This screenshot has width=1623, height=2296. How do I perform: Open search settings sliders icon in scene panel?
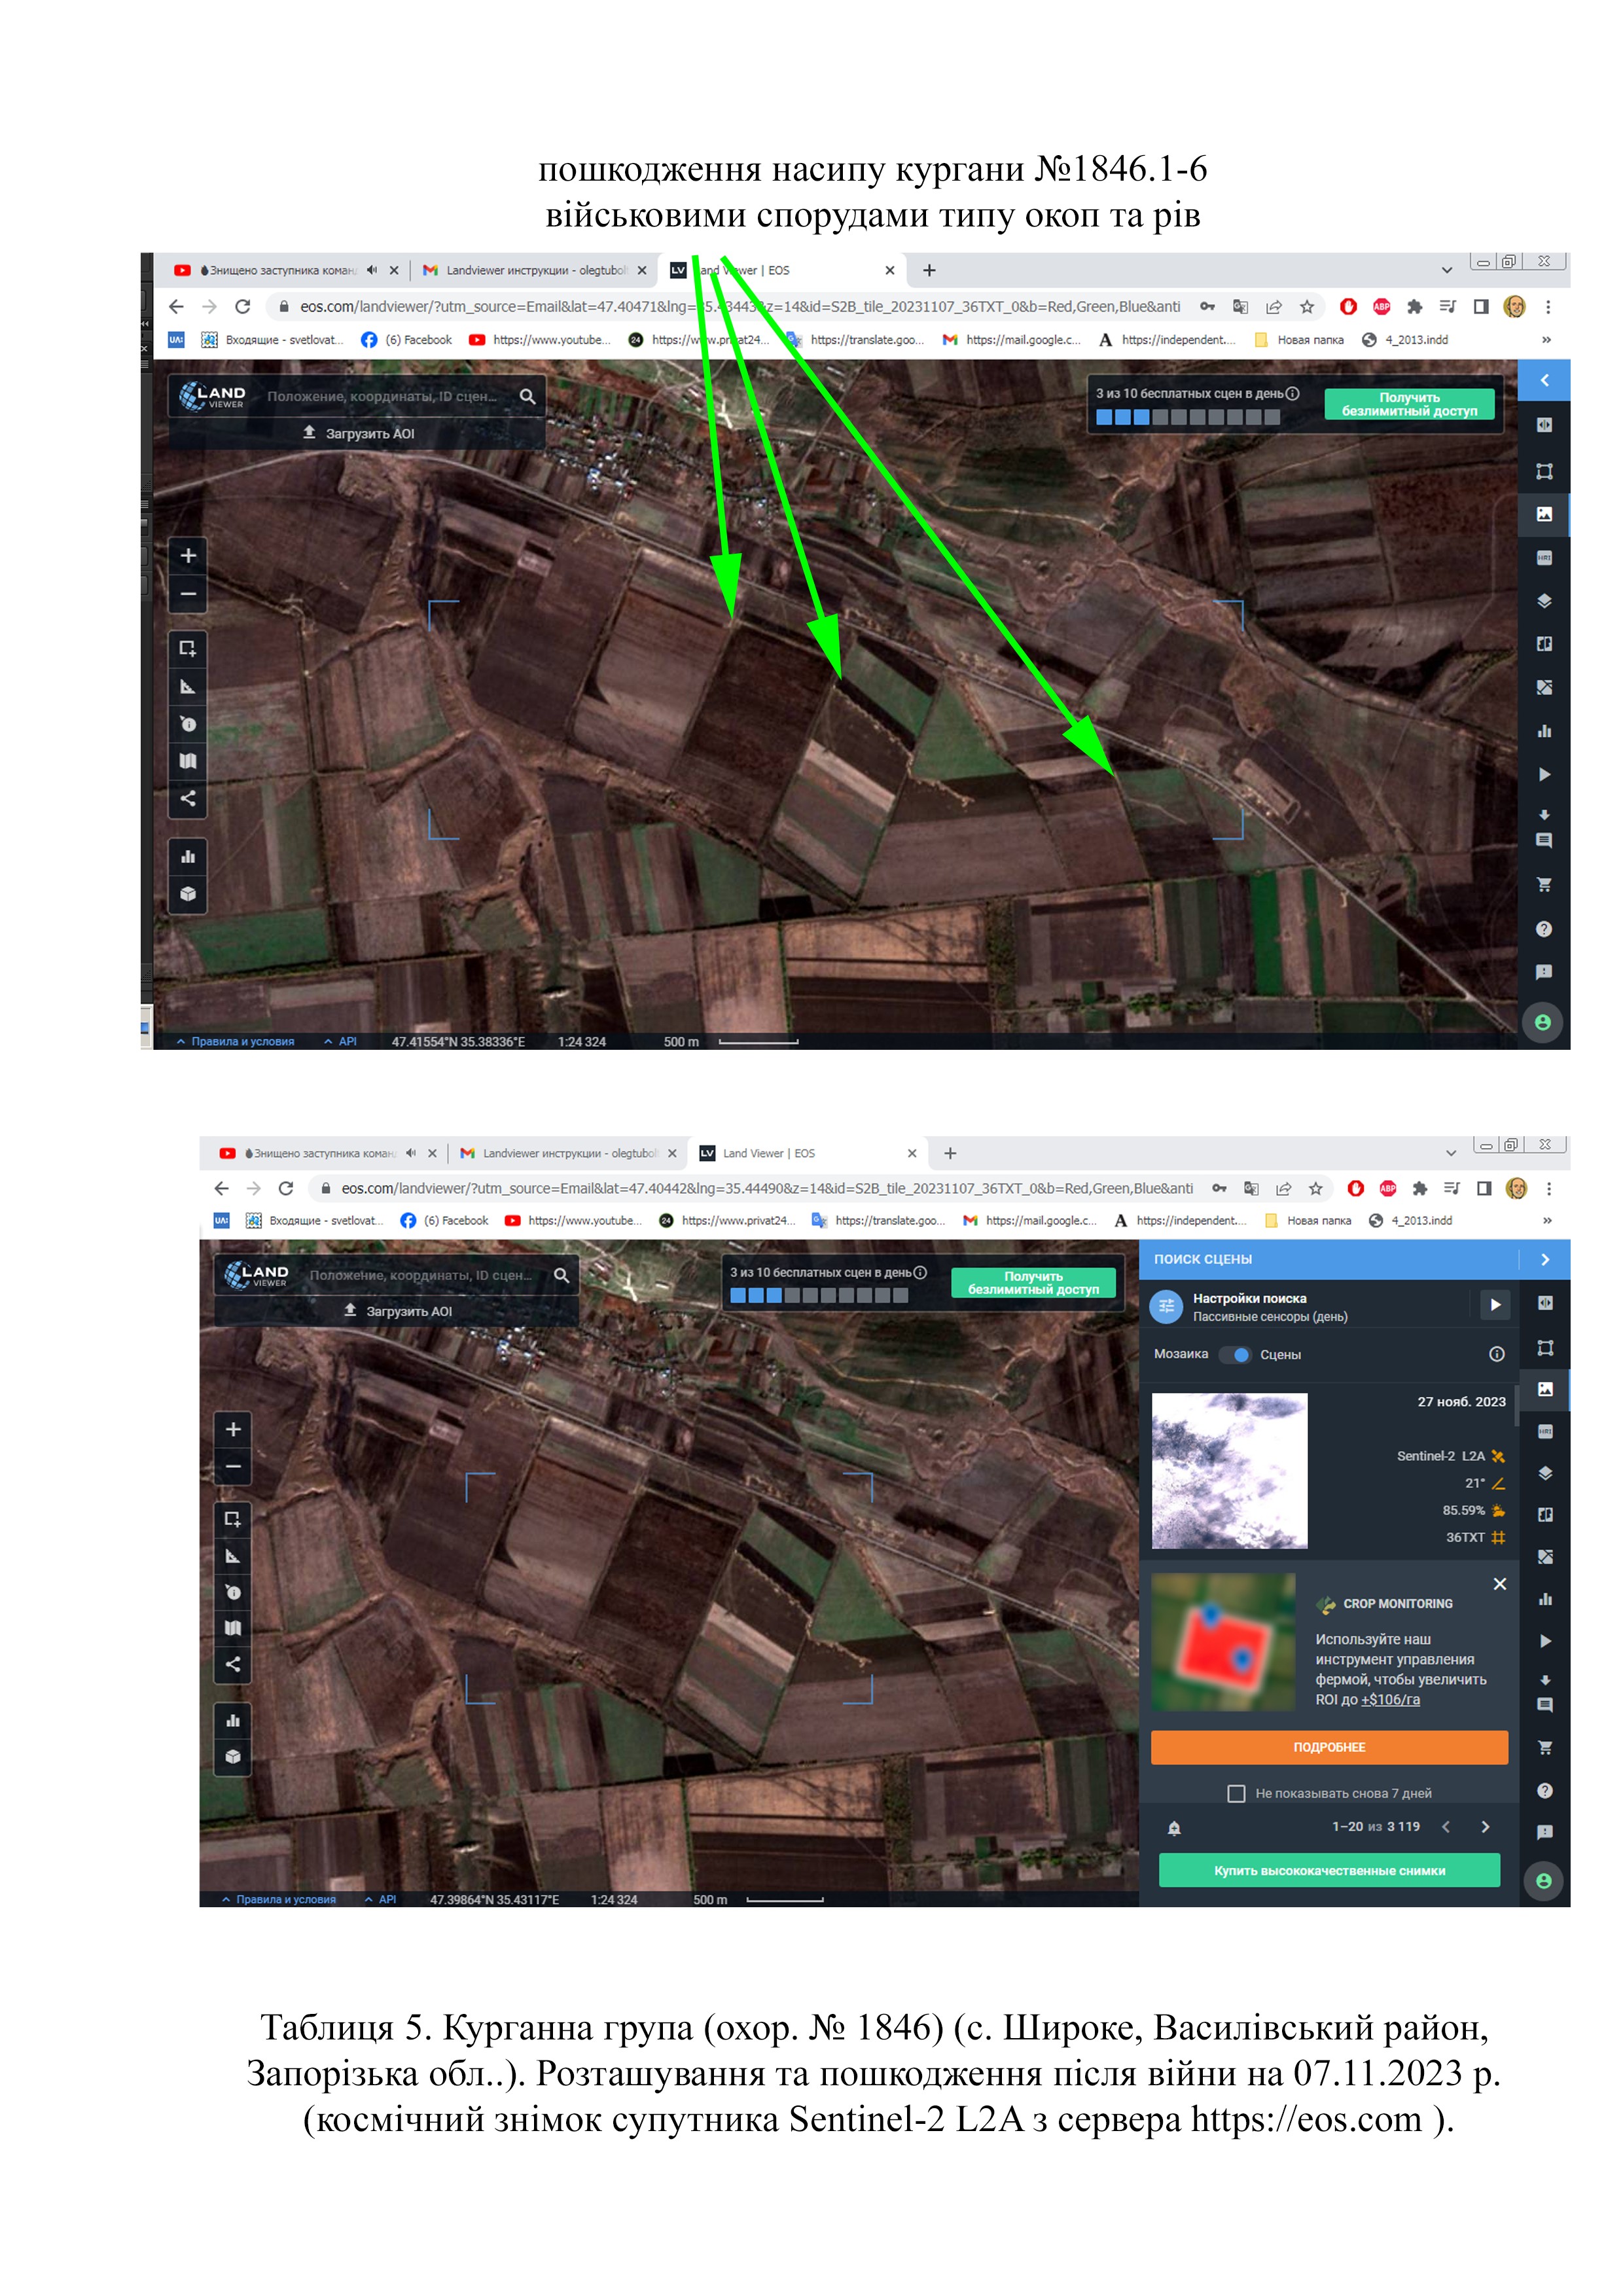coord(1166,1306)
